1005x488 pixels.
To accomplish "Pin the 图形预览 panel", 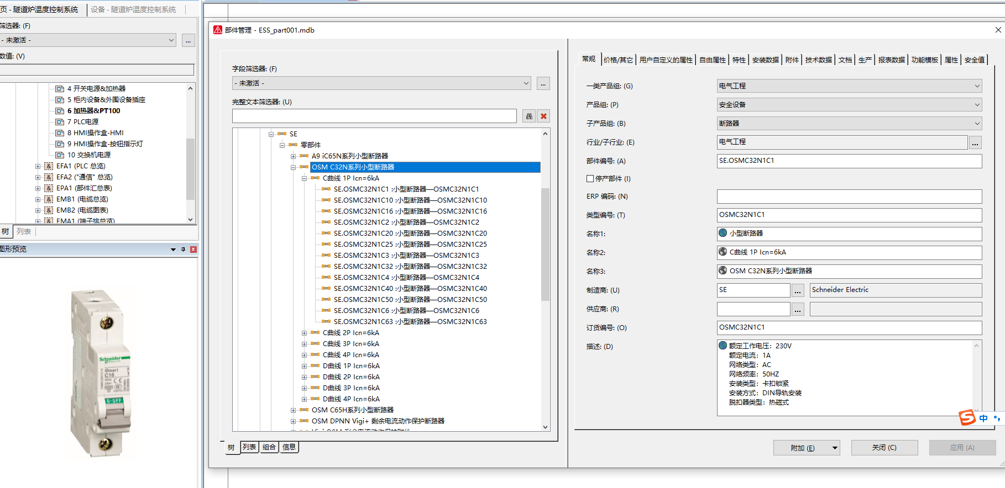I will (x=183, y=250).
